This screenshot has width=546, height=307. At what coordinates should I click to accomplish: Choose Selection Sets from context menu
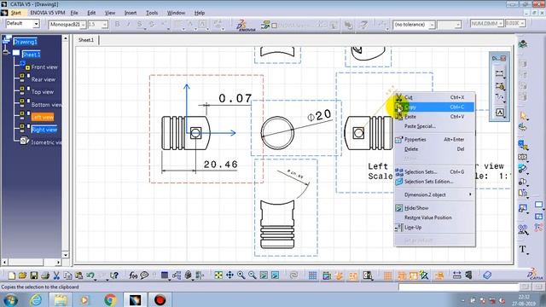tap(434, 172)
